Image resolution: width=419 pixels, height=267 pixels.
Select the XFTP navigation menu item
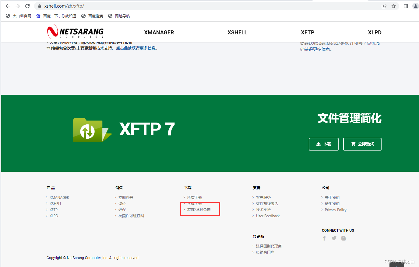tap(308, 33)
